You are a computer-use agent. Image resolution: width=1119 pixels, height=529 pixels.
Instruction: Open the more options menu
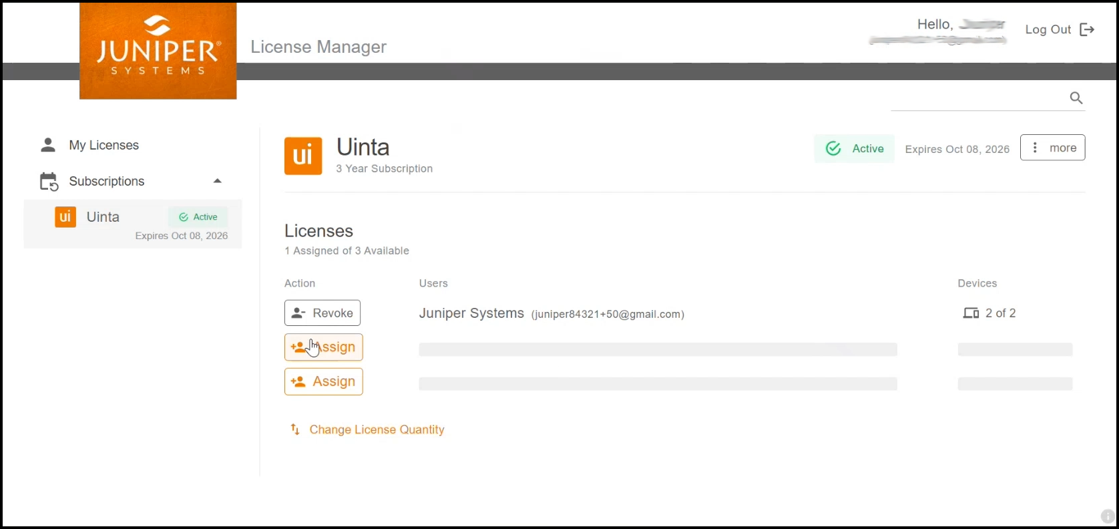1052,148
